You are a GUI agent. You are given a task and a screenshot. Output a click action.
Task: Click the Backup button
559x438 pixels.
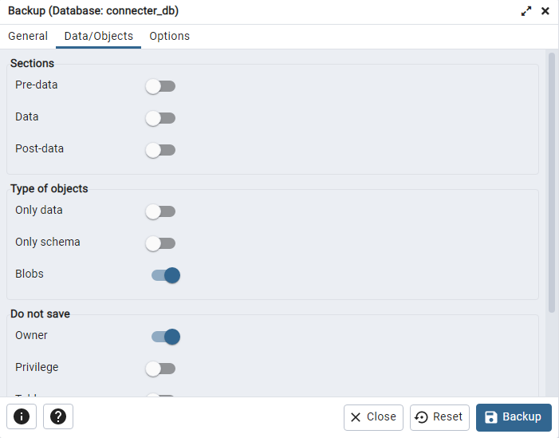[514, 416]
